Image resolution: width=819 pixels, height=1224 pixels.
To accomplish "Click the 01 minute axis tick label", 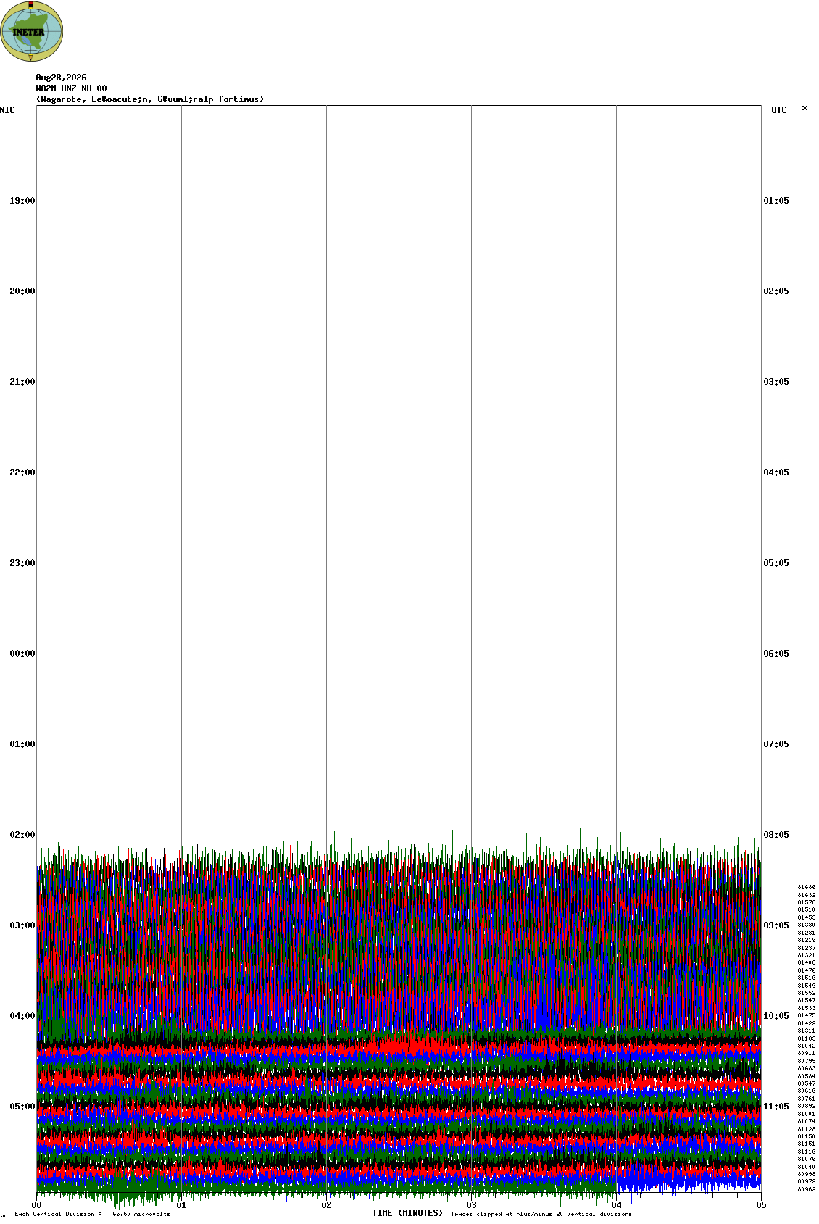I will (182, 1205).
